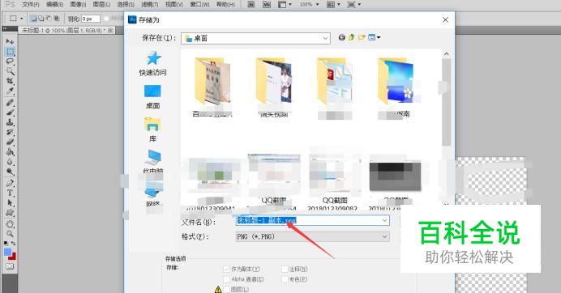Viewport: 561px width, 293px height.
Task: Click the 羽化 feather input field
Action: pos(91,19)
